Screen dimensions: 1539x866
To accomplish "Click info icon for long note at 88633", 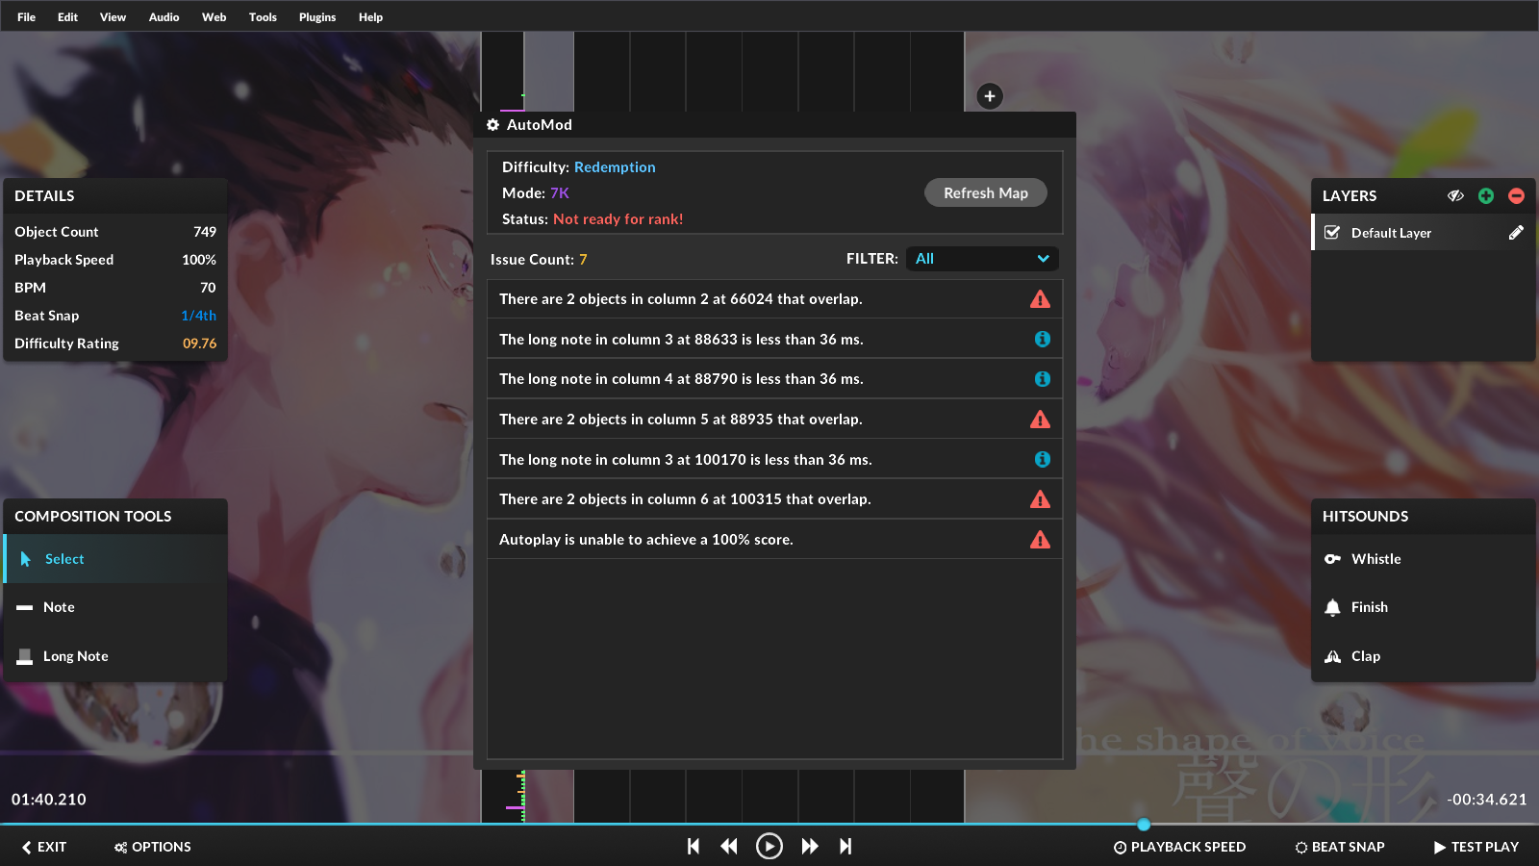I will tap(1042, 339).
